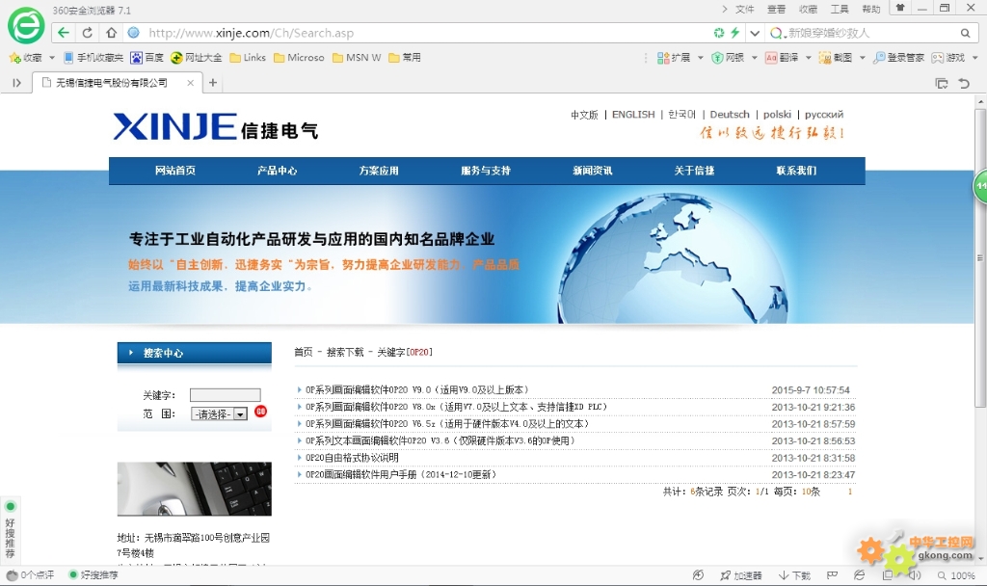Expand the 截图 dropdown arrow

click(862, 57)
